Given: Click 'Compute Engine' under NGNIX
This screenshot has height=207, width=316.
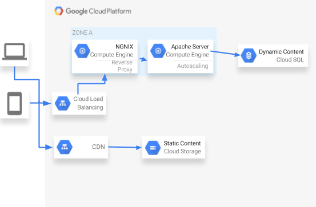Looking at the screenshot, I should pyautogui.click(x=111, y=55).
